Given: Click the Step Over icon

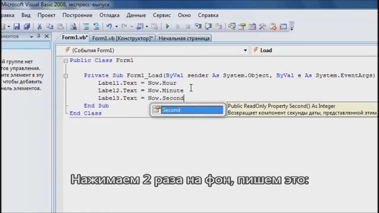Looking at the screenshot, I should coord(208,26).
